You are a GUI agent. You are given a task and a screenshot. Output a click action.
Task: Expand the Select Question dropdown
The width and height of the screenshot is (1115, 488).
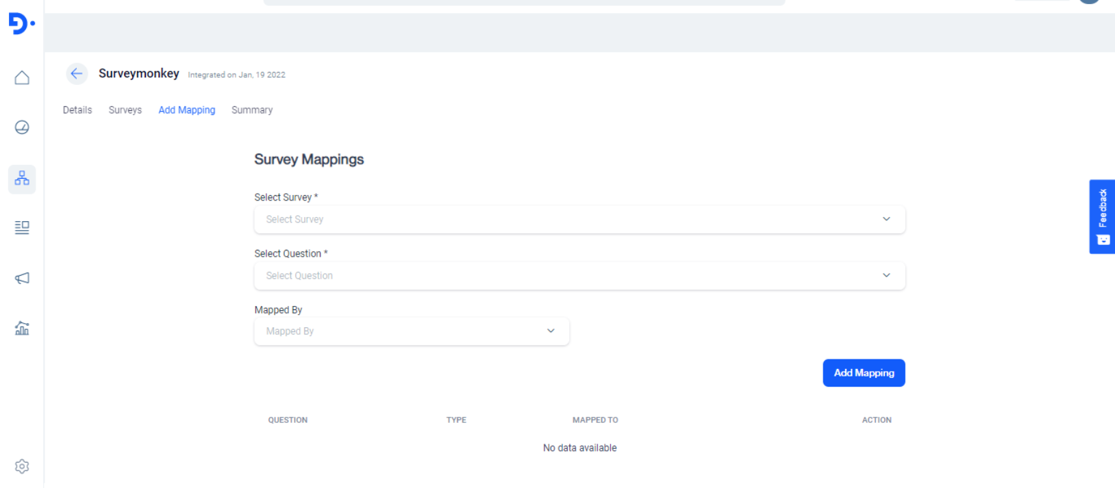click(x=579, y=276)
